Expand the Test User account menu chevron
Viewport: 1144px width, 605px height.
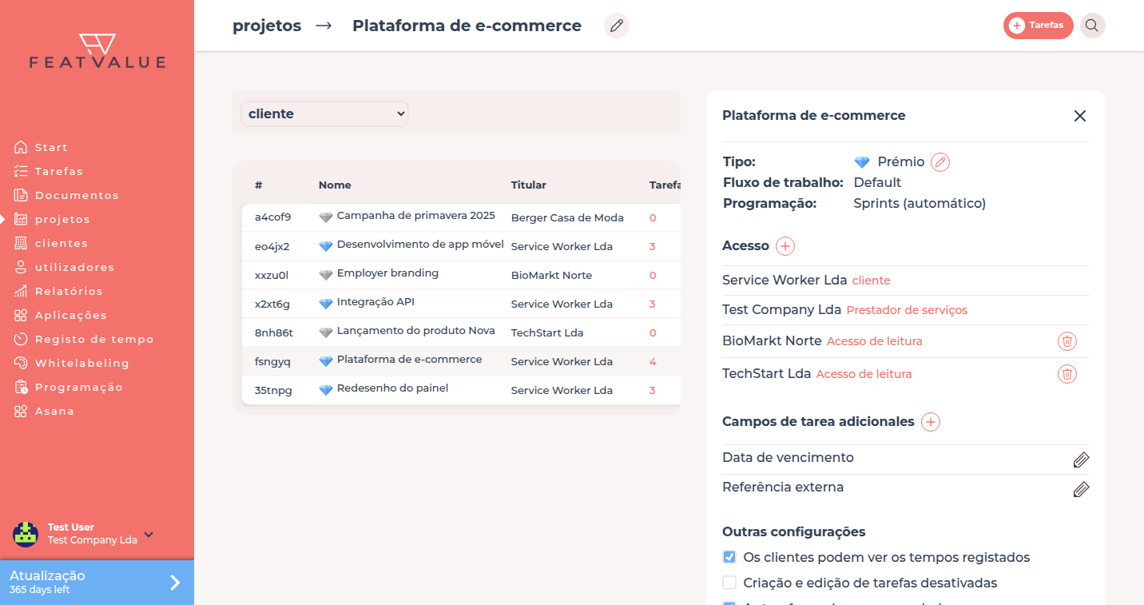(149, 535)
